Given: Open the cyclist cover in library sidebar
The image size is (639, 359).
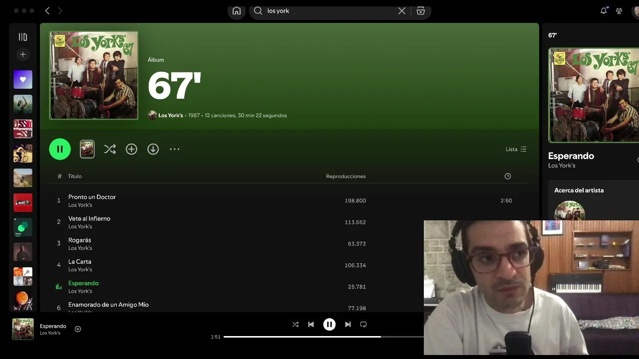Looking at the screenshot, I should click(x=23, y=153).
